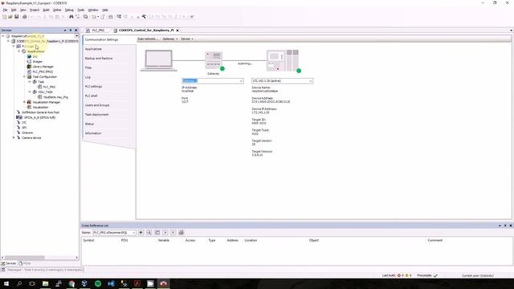Expand the Visualization Manager node
The height and width of the screenshot is (289, 514).
point(24,102)
